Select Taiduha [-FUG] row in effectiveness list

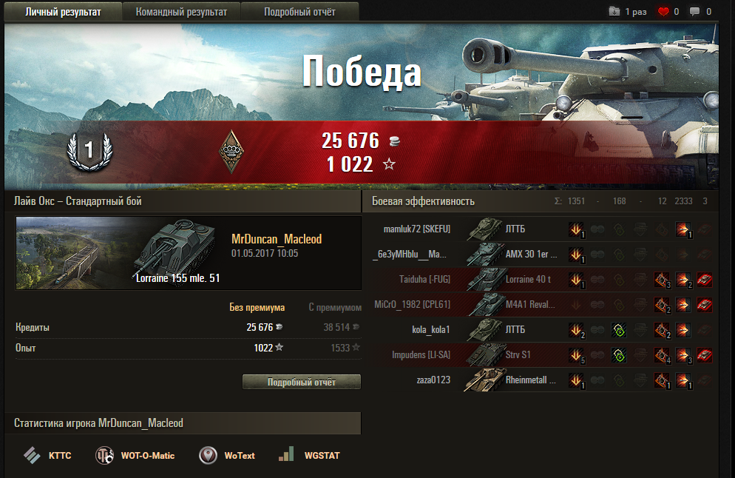pyautogui.click(x=542, y=280)
